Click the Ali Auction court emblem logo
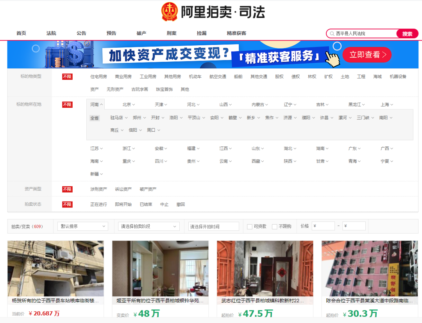The height and width of the screenshot is (323, 422). (x=170, y=12)
